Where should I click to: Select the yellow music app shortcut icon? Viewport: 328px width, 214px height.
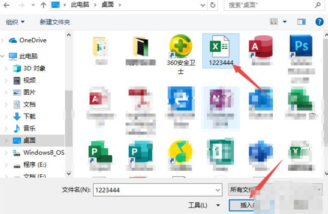[x=181, y=152]
